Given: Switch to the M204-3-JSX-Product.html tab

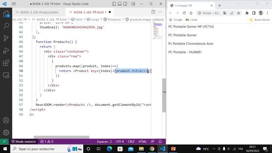Looking at the screenshot, I should [39, 12].
